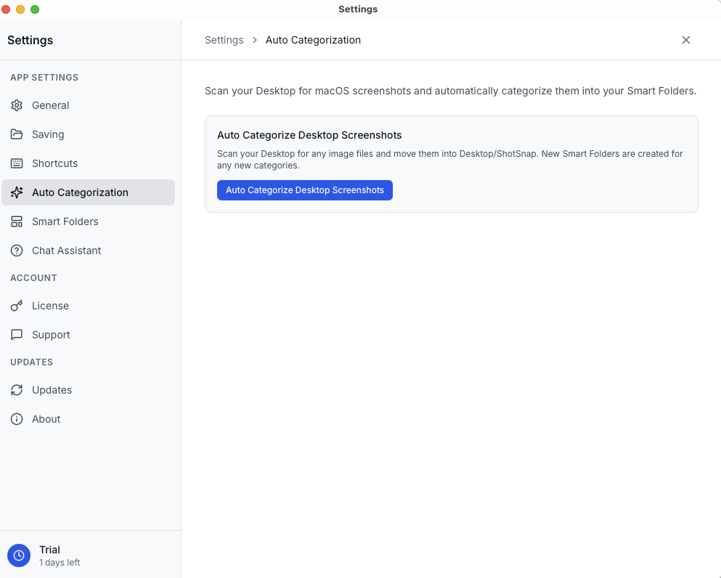Click the License key icon
The width and height of the screenshot is (721, 578).
(x=17, y=306)
